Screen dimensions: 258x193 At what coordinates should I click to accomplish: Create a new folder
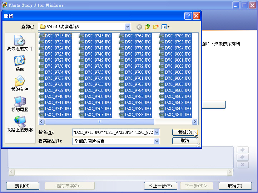pos(156,27)
